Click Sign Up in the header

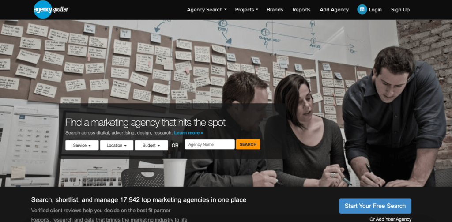tap(400, 10)
